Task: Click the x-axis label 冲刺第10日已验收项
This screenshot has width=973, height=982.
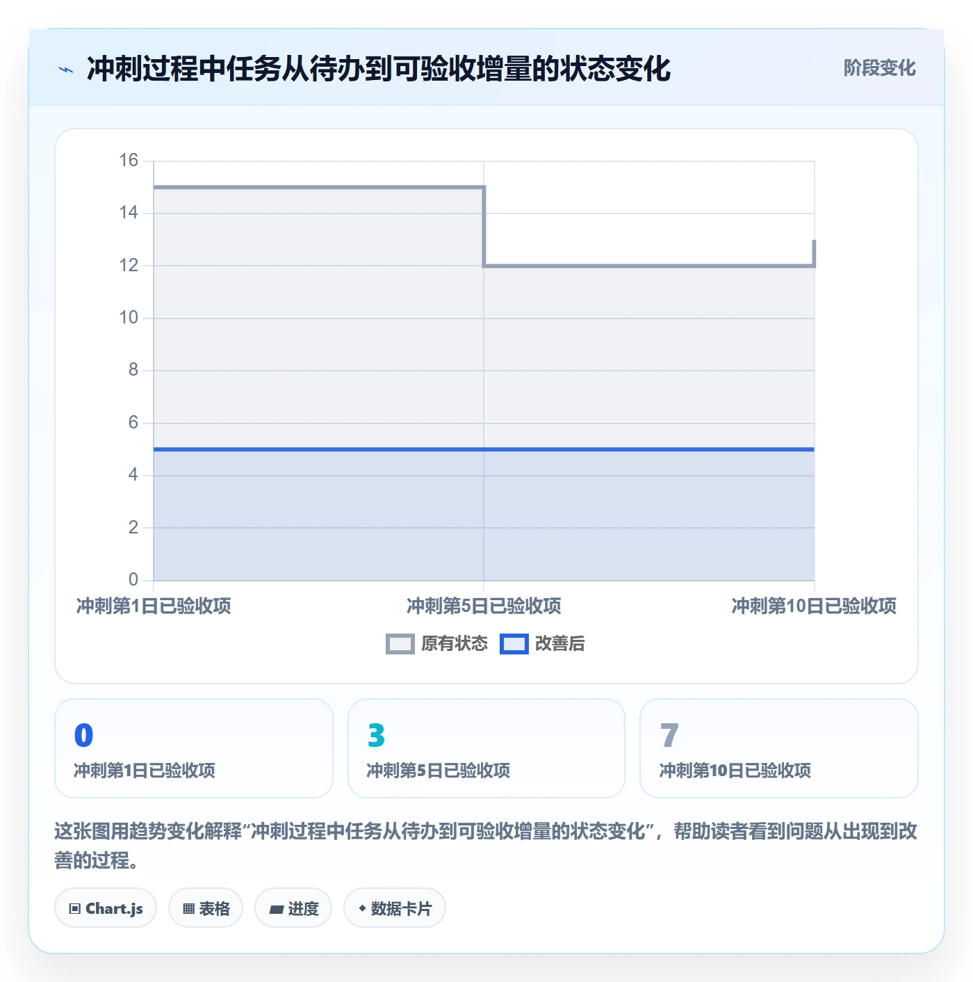Action: click(814, 606)
